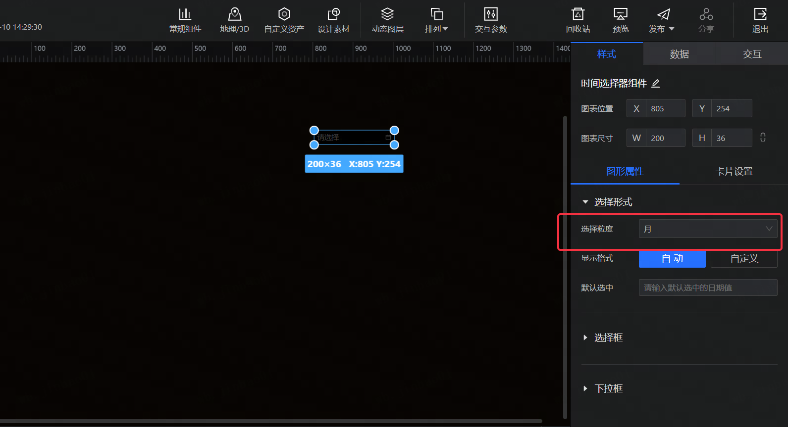Switch to the 数据 tab
The image size is (788, 427).
point(679,54)
